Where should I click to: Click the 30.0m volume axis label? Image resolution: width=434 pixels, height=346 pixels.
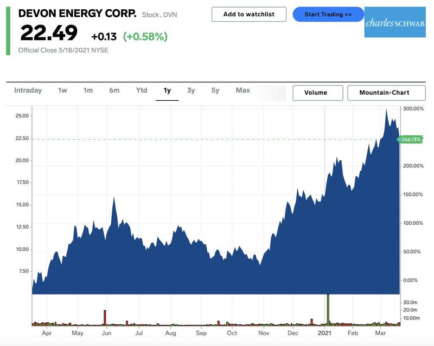410,302
